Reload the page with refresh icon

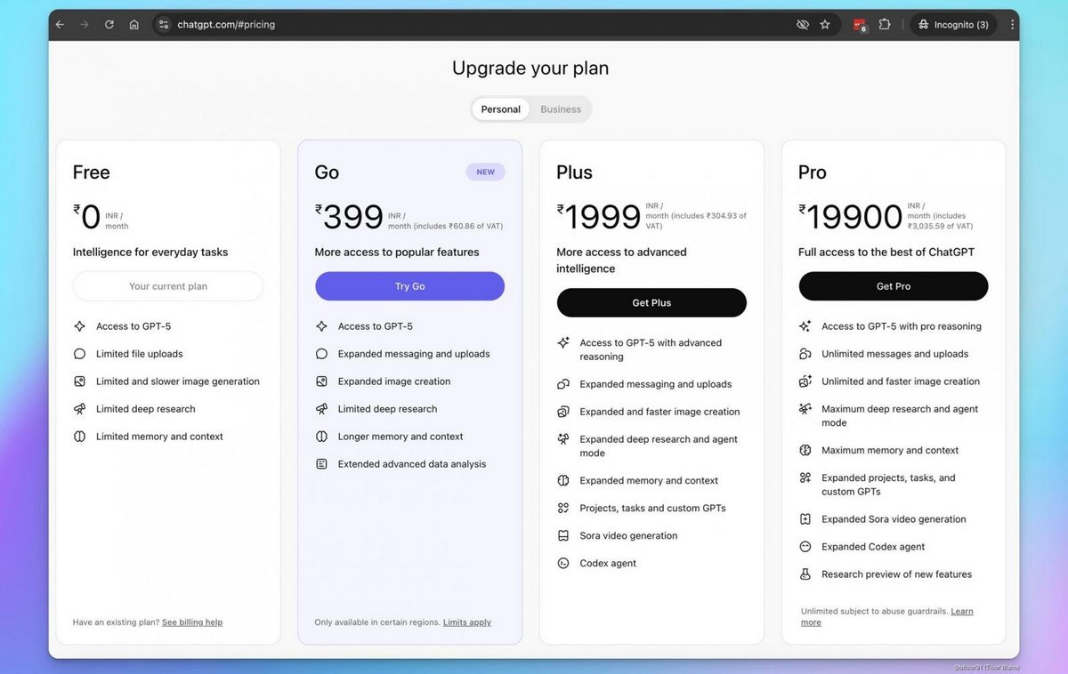point(109,25)
